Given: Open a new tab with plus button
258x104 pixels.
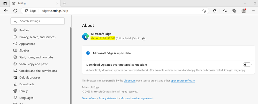Looking at the screenshot, I should tap(64, 3).
